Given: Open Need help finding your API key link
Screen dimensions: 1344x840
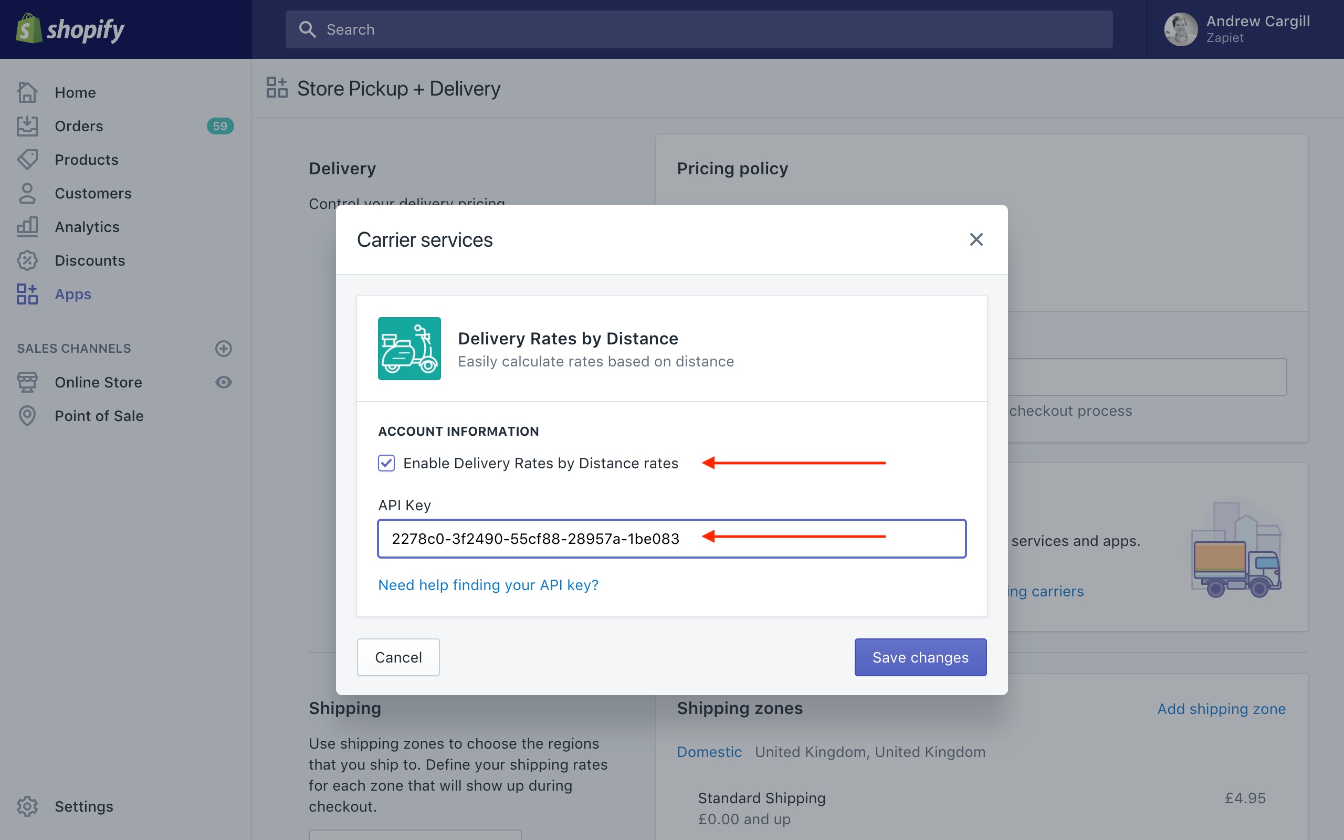Looking at the screenshot, I should [488, 585].
